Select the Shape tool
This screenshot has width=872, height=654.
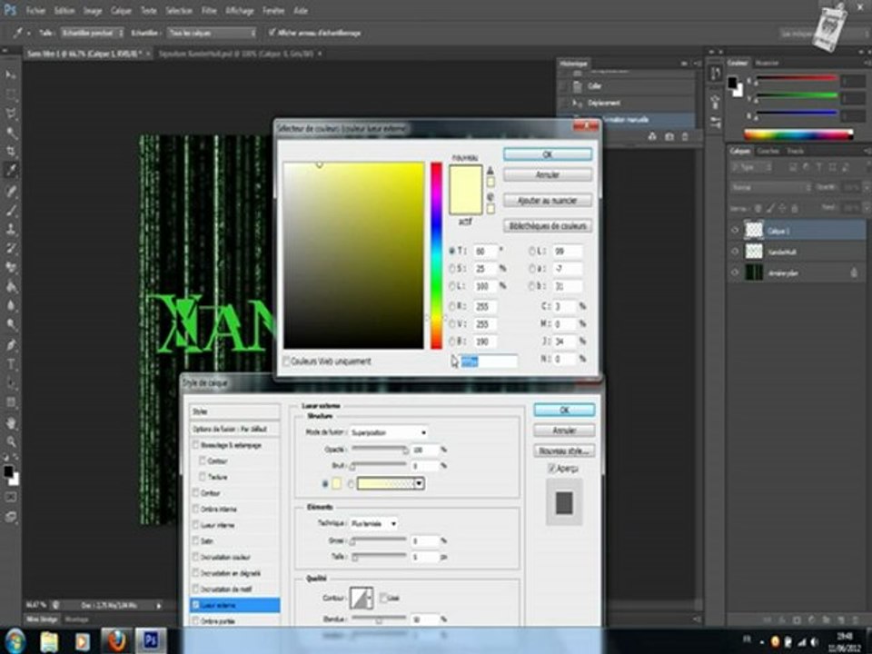pos(11,402)
